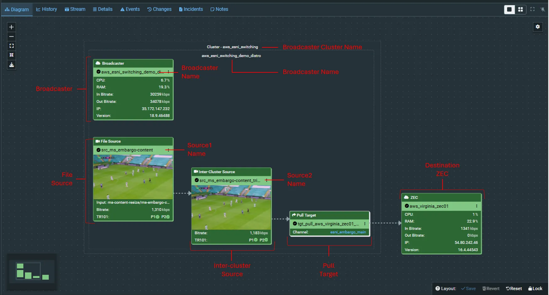Screen dimensions: 549x295
Task: Open the aws_virginia_zec01 ZEC options menu
Action: pyautogui.click(x=476, y=206)
